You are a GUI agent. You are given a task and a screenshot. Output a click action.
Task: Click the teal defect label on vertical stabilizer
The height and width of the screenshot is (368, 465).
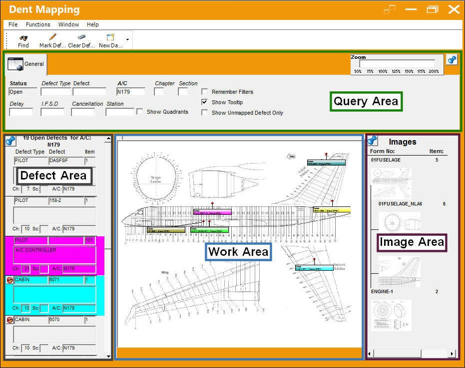pyautogui.click(x=326, y=163)
